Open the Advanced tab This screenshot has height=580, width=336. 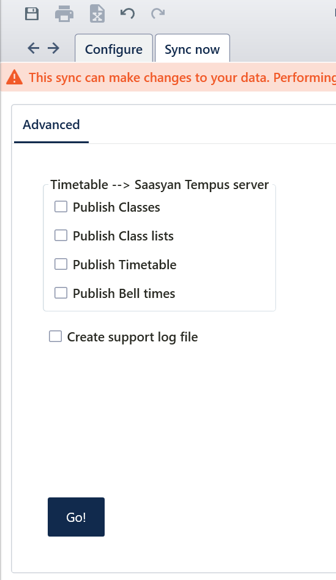(51, 125)
